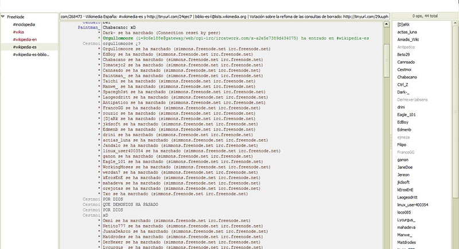The image size is (459, 249).
Task: Select user [D]aRk in the nick list
Action: pyautogui.click(x=404, y=25)
